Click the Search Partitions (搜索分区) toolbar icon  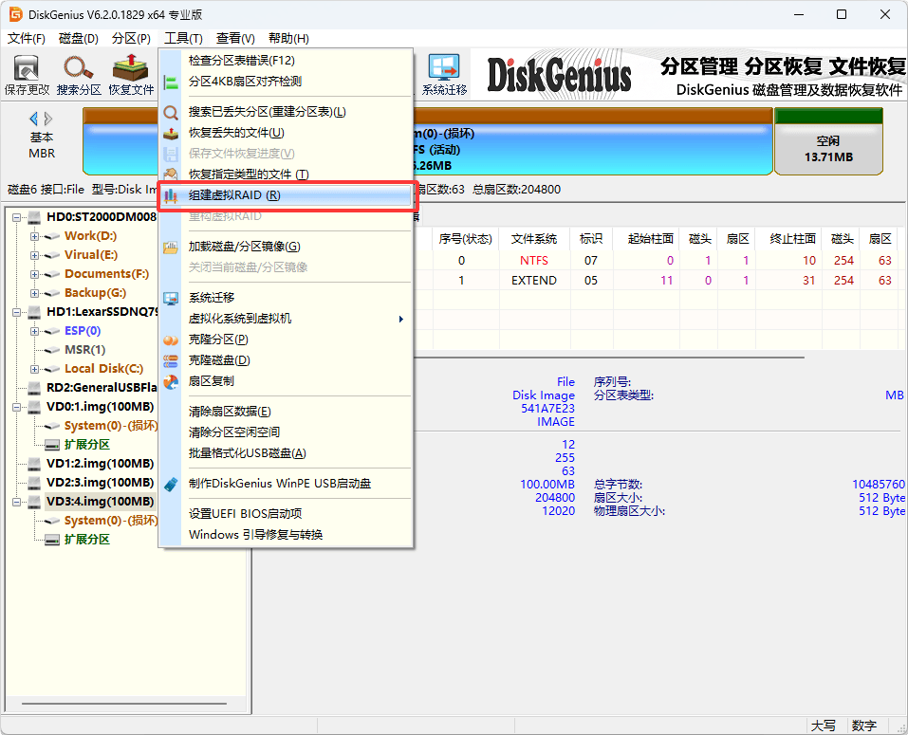[79, 75]
